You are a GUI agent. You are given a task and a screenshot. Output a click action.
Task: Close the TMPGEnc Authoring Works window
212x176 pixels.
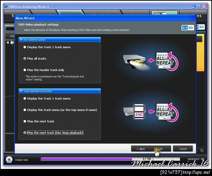coord(205,6)
